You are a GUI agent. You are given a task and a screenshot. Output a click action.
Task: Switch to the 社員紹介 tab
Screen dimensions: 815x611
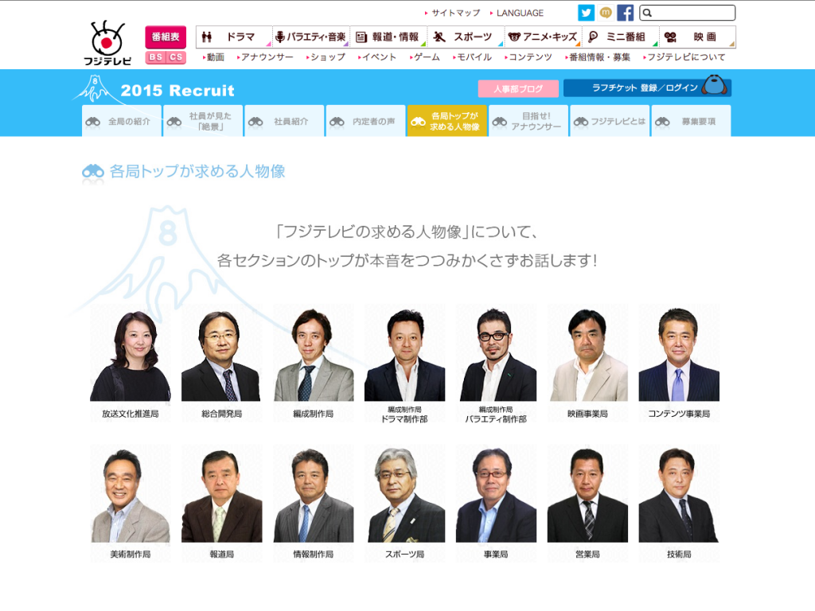284,120
